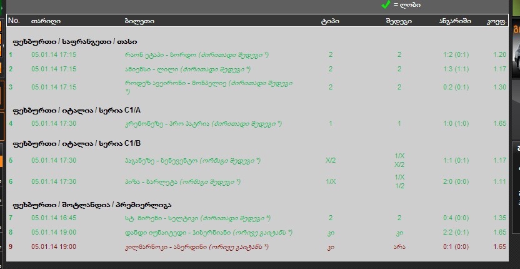The image size is (520, 269).
Task: Click score '1:2 (0:1)' in row 1
Action: tap(456, 55)
